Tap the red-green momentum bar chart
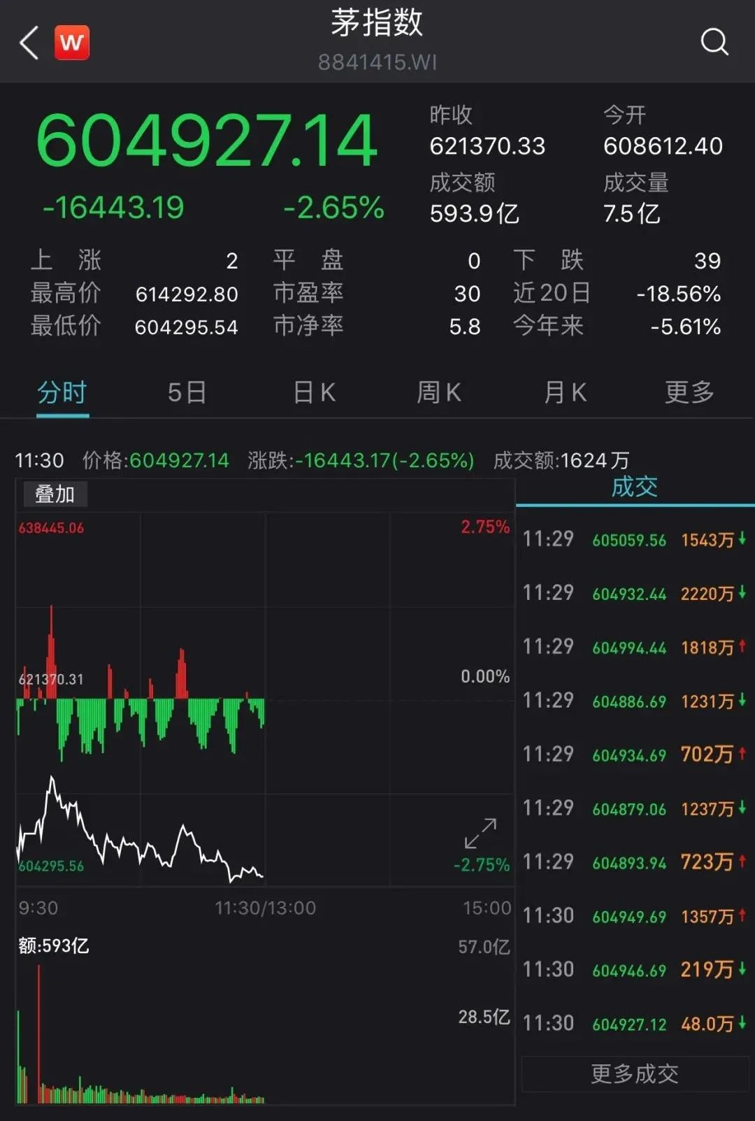This screenshot has width=755, height=1121. tap(140, 684)
